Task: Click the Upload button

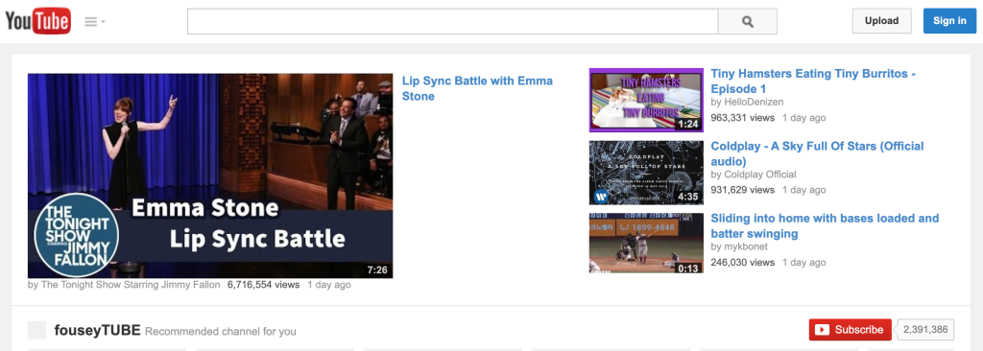Action: click(x=881, y=21)
